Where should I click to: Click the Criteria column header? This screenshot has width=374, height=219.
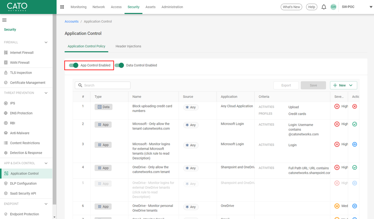[x=264, y=97]
